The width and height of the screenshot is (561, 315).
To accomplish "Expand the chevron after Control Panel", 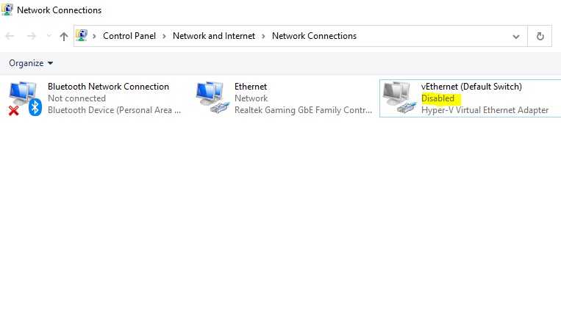I will coord(164,36).
